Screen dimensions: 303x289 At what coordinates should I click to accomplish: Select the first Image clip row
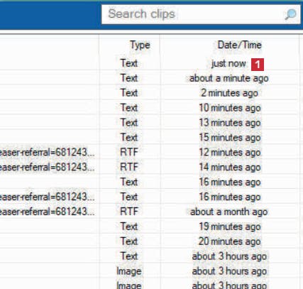click(151, 271)
